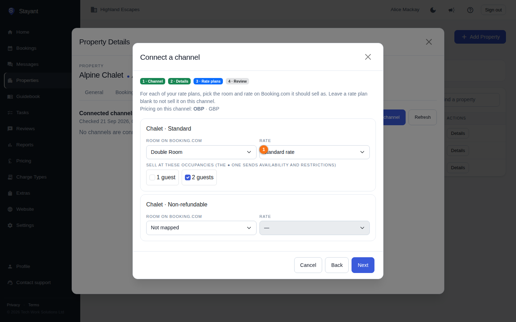Click the Pricing pound sign icon
This screenshot has width=516, height=322.
[x=10, y=161]
